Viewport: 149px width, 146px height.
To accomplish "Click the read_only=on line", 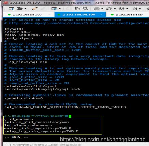I will coord(19,38).
